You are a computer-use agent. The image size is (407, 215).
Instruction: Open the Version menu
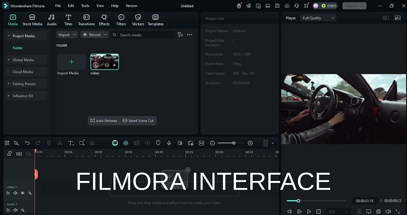pos(131,6)
